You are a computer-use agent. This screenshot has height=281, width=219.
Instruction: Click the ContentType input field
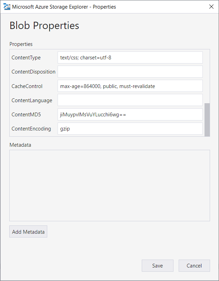pos(130,58)
